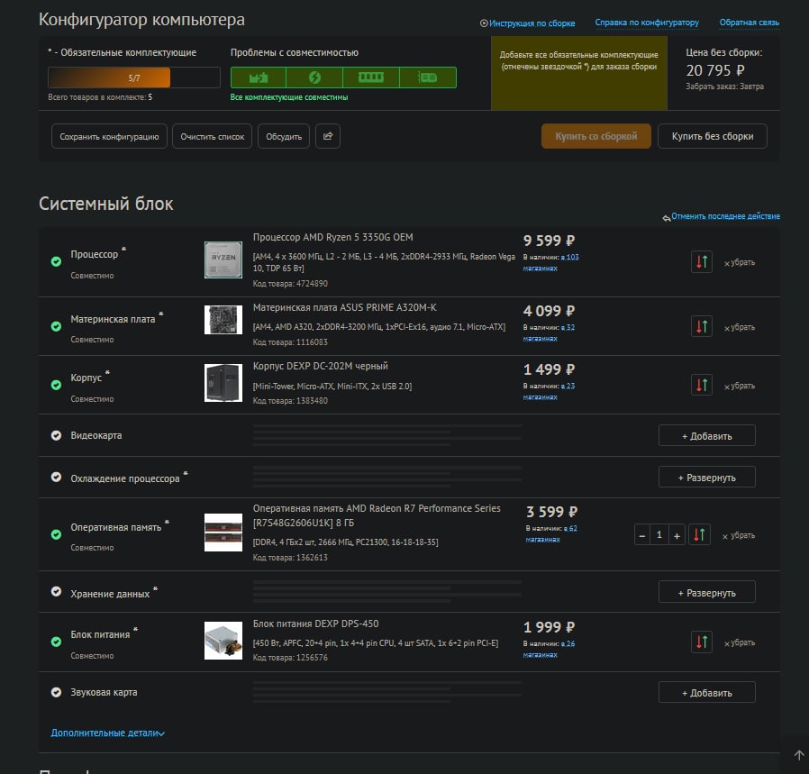
Task: Open Оперативная память AMD Radeon R7 title
Action: coord(377,515)
